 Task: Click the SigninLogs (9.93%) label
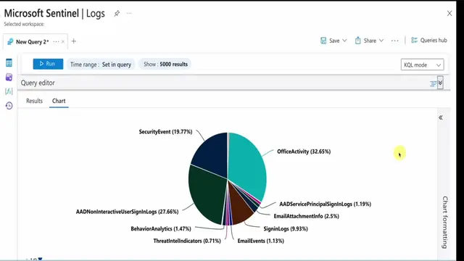[286, 229]
